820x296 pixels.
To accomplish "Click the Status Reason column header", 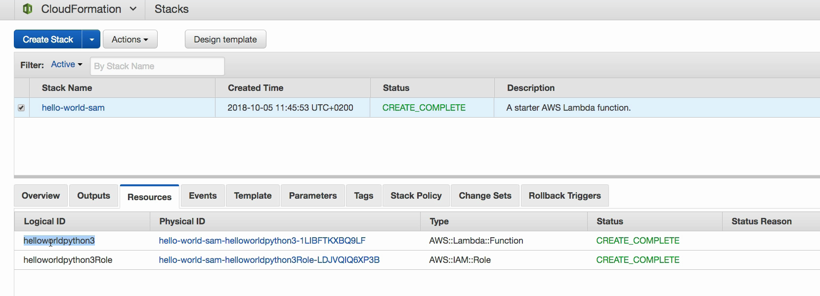I will tap(762, 221).
